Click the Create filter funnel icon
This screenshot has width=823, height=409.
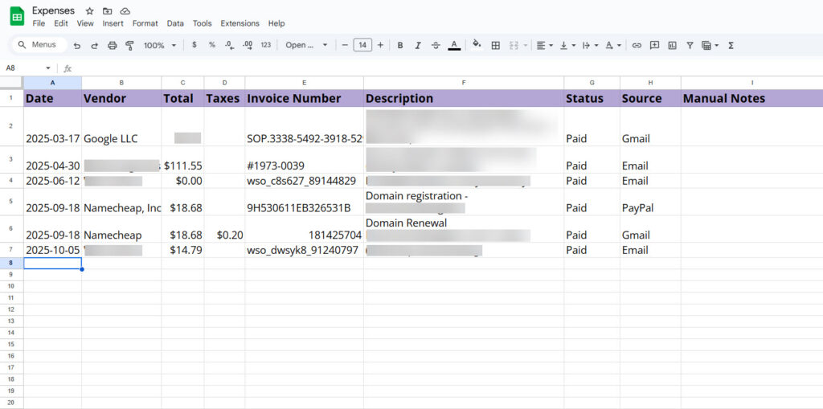690,46
